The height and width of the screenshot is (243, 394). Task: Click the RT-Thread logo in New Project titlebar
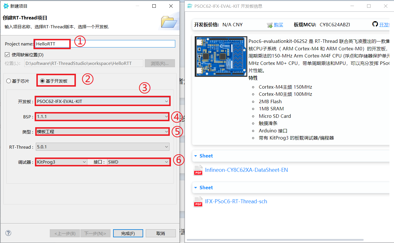pos(6,6)
